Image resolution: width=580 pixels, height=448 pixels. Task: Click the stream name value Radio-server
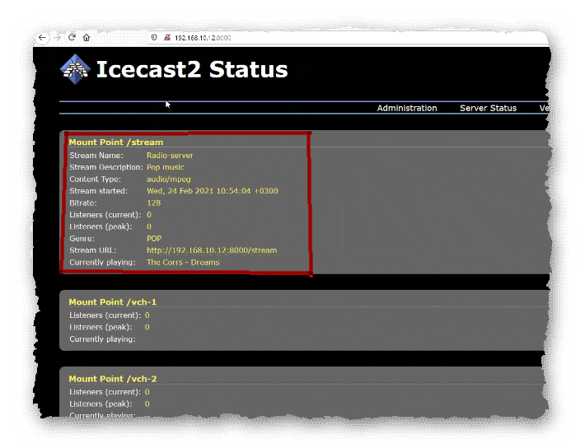pyautogui.click(x=170, y=156)
